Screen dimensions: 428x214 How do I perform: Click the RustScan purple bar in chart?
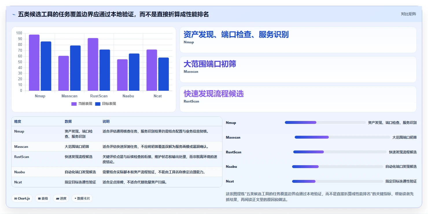tap(93, 64)
